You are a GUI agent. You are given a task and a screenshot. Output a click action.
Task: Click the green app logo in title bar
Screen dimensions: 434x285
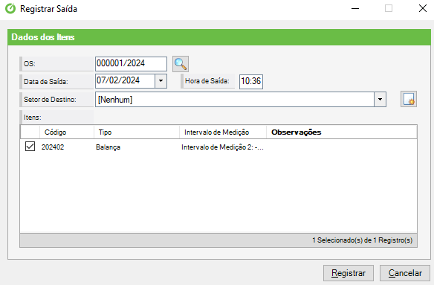(x=10, y=8)
